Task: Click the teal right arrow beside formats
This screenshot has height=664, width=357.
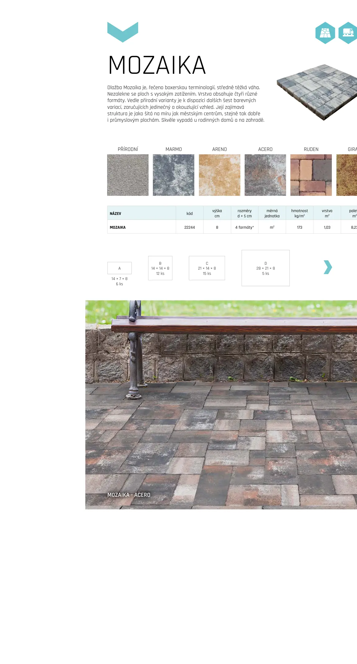Action: click(328, 267)
